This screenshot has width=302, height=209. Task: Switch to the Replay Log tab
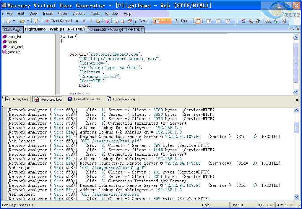pyautogui.click(x=17, y=99)
